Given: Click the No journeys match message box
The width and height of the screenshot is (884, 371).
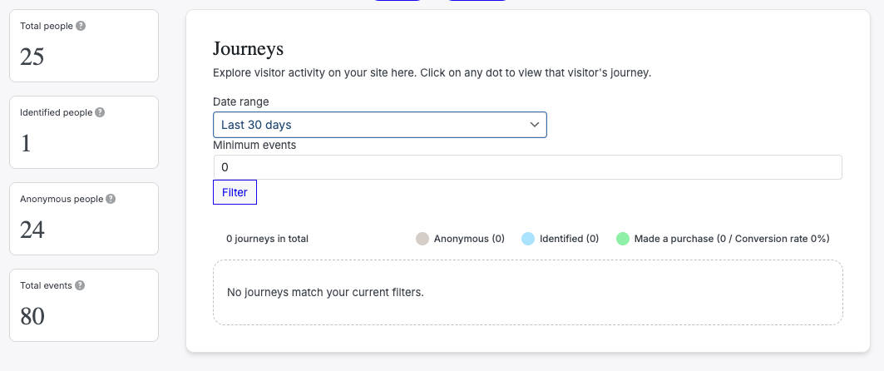Looking at the screenshot, I should coord(527,293).
